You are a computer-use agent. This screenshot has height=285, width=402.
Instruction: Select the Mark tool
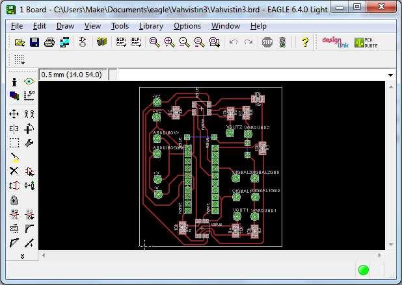click(29, 95)
